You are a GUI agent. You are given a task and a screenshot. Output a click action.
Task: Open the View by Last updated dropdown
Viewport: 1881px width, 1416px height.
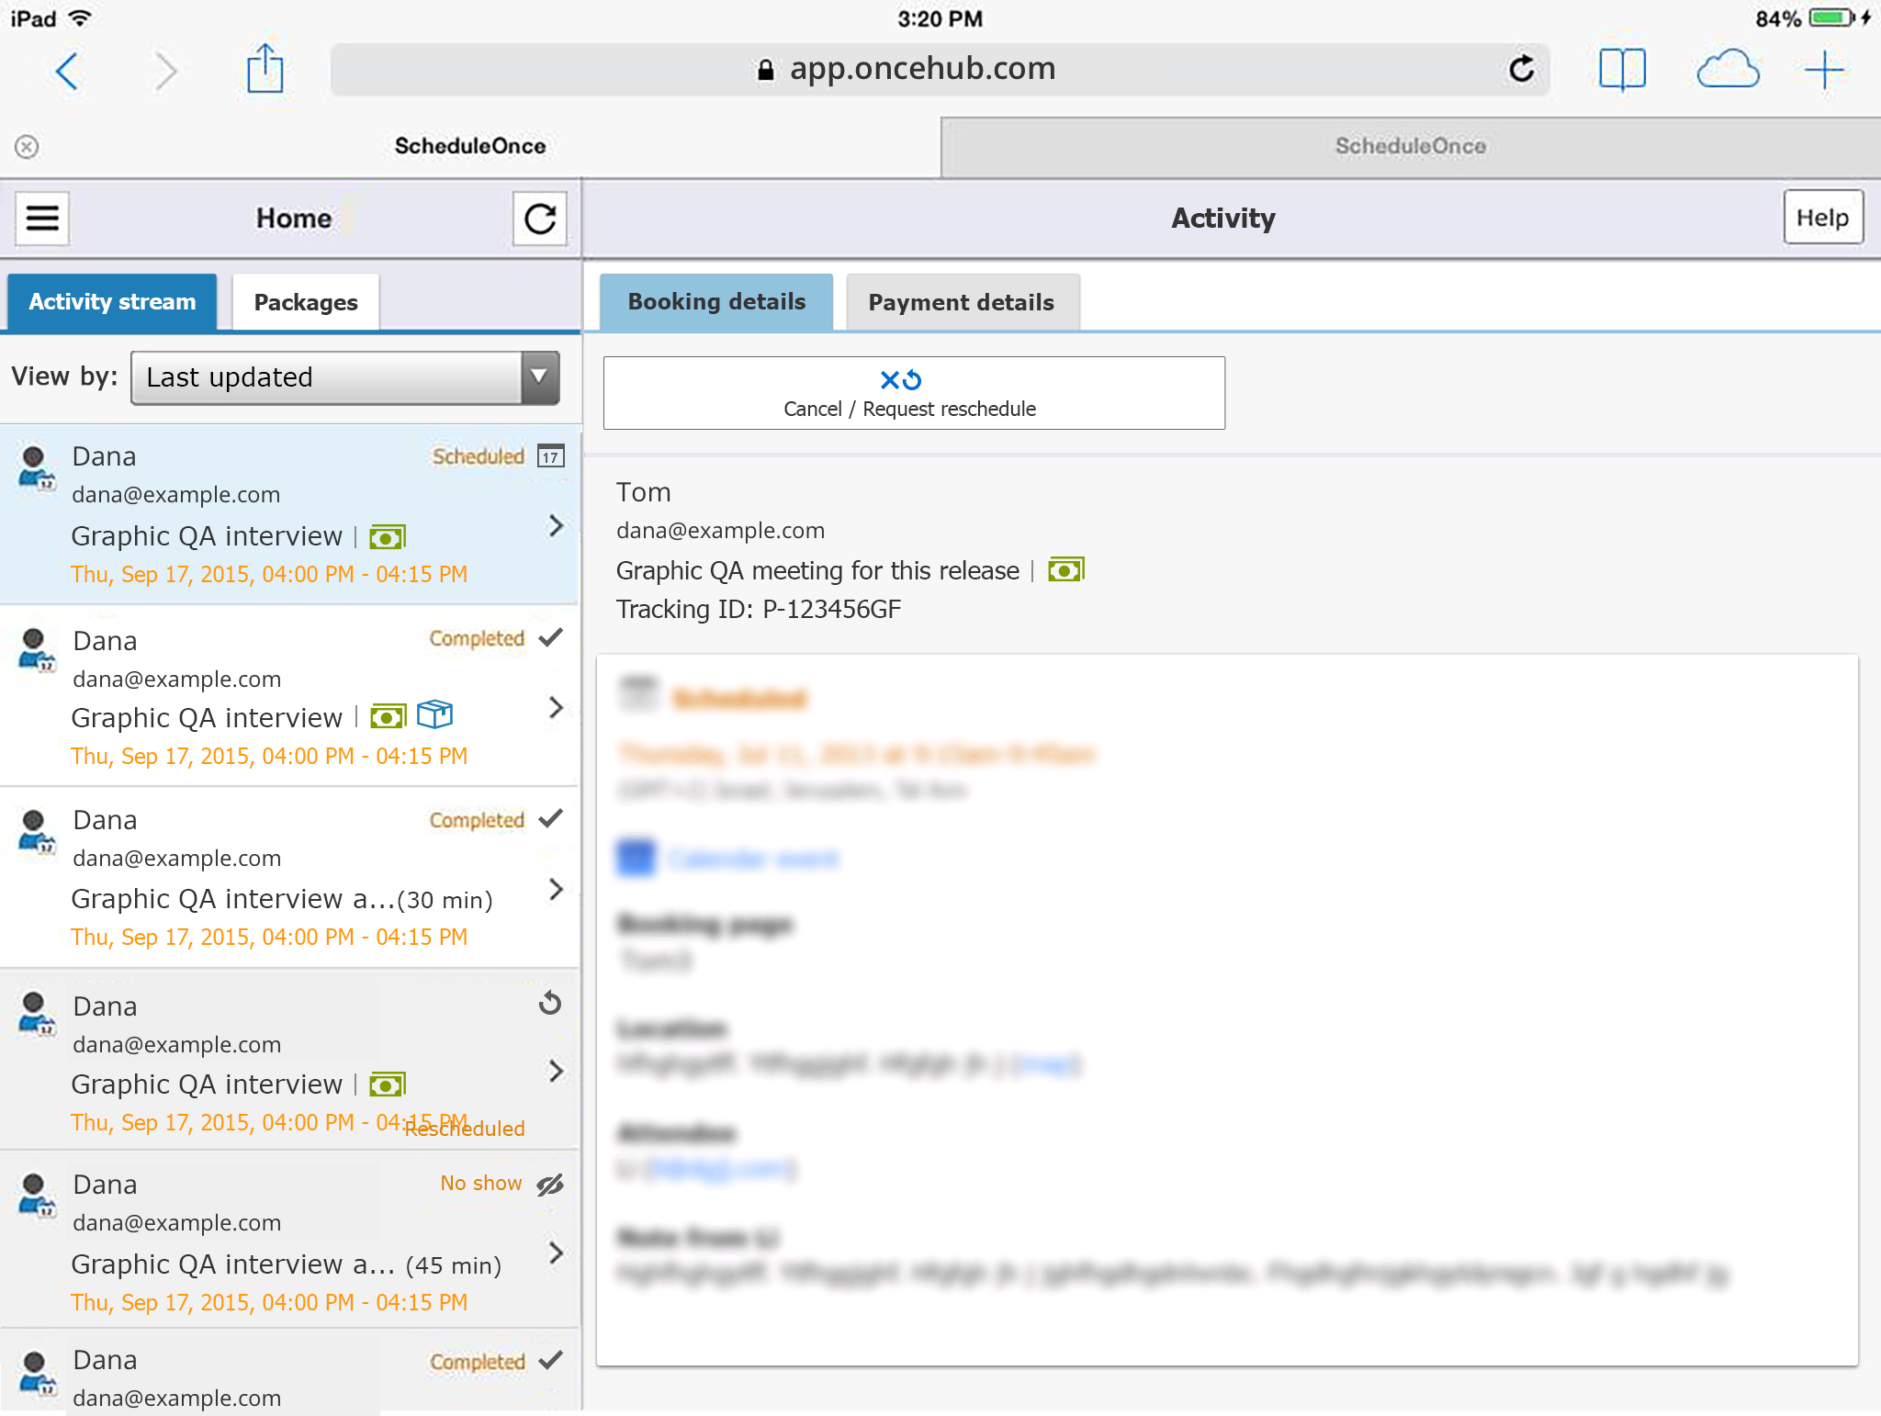coord(345,377)
